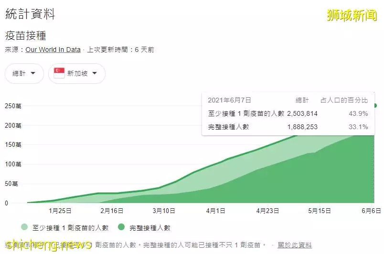The height and width of the screenshot is (254, 384).
Task: Click the 4月1日 axis label
Action: 215,211
